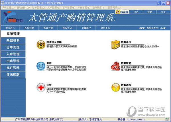Click the 数据恢复 red knot icon
Image resolution: width=171 pixels, height=122 pixels.
click(116, 66)
